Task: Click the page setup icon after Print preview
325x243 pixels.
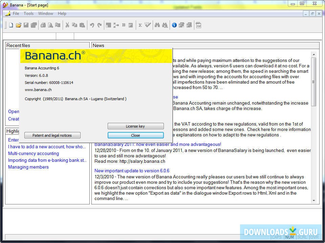Action: click(x=58, y=25)
